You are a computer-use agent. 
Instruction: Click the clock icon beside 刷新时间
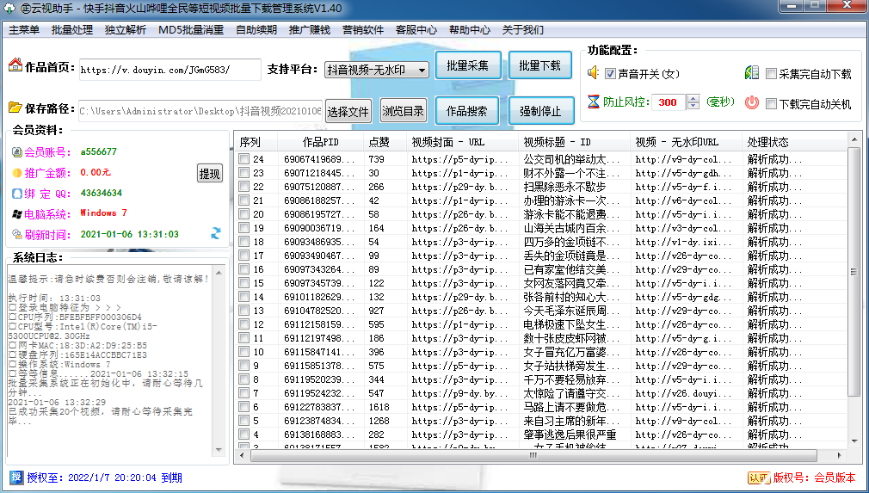(16, 234)
